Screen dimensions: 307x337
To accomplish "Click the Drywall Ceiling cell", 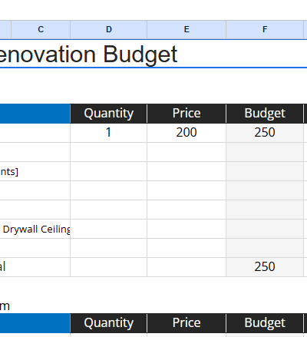I will (35, 229).
